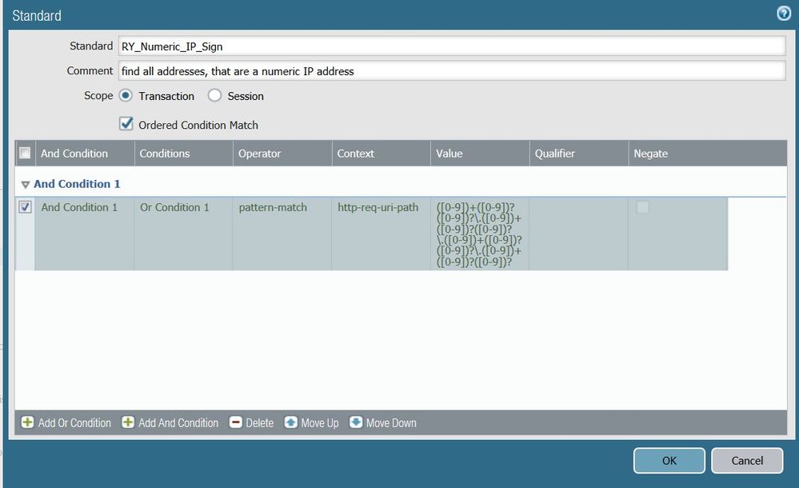This screenshot has height=488, width=799.
Task: Select the Session scope radio button
Action: point(214,96)
